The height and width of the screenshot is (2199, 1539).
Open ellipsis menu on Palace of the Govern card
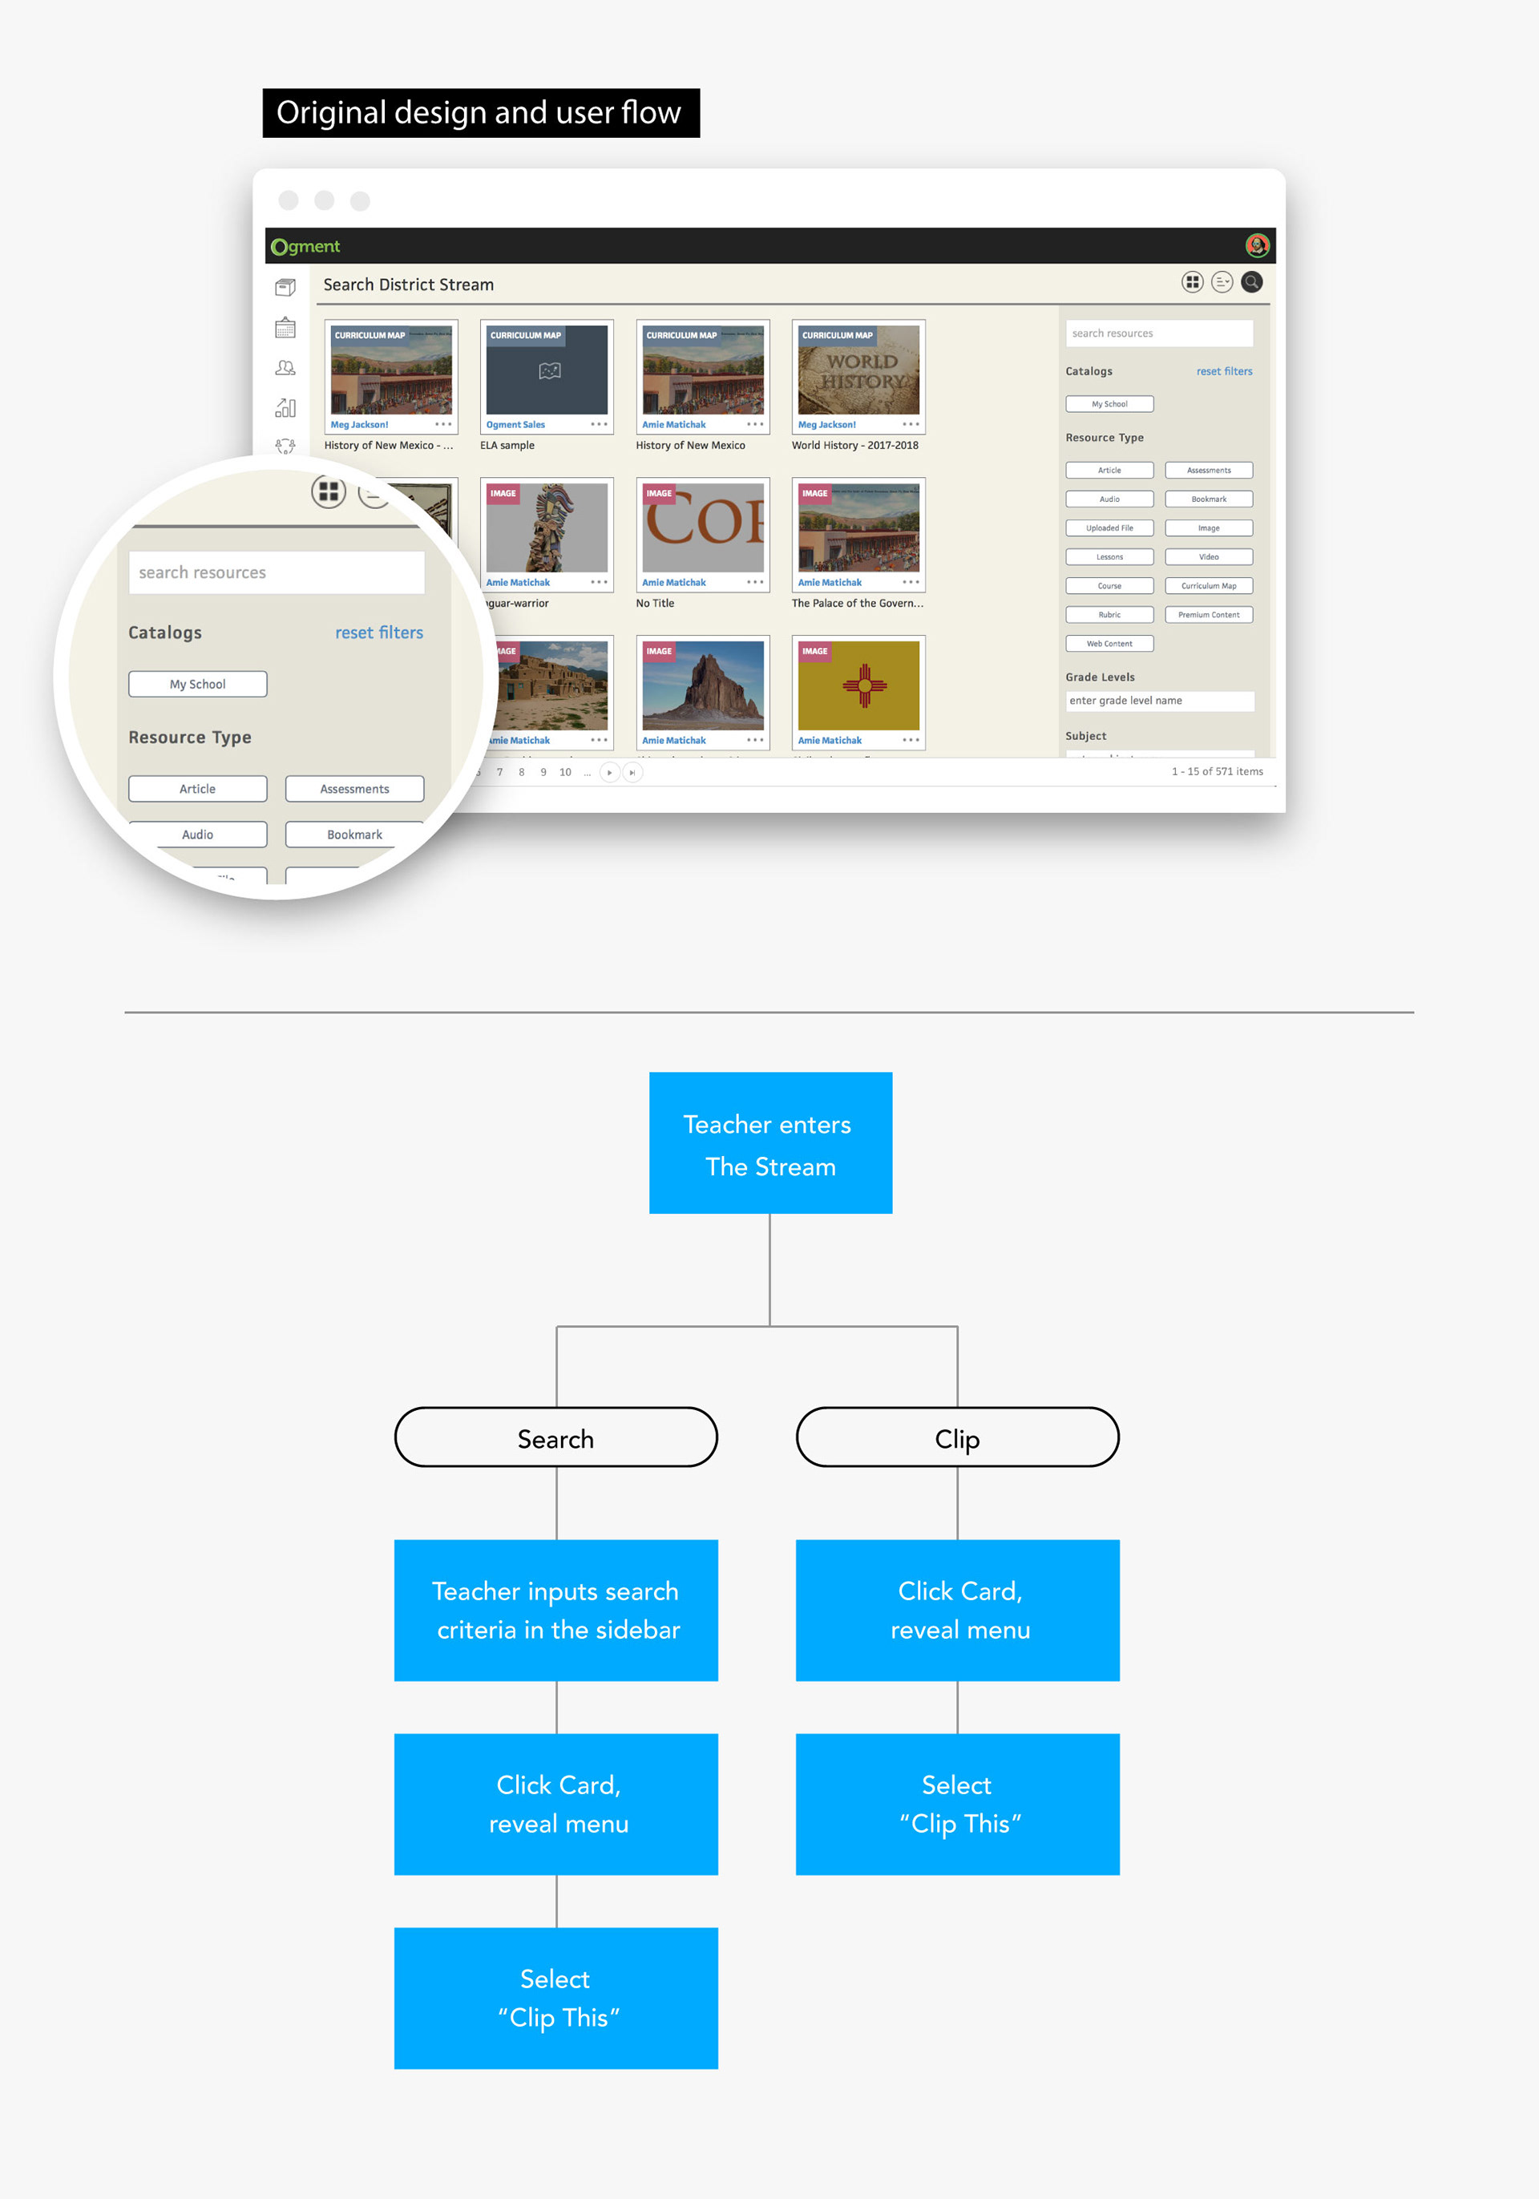coord(910,582)
